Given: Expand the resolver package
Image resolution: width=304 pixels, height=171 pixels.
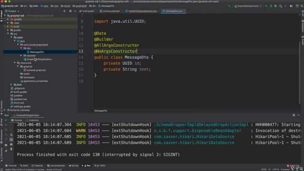Looking at the screenshot, I should click(21, 56).
